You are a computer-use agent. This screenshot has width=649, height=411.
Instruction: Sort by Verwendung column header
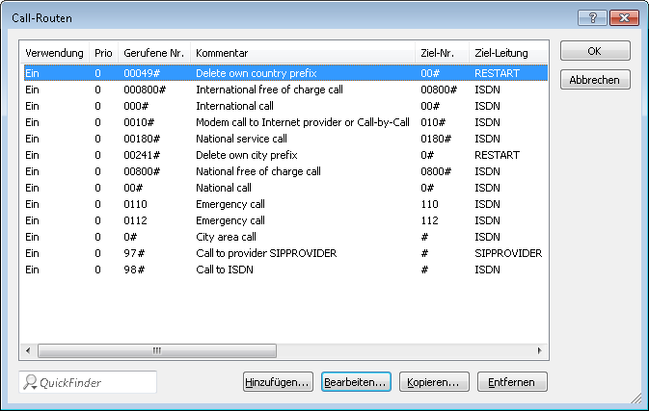click(x=55, y=52)
